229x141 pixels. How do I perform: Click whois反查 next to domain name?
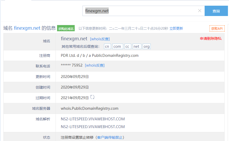coord(100,39)
